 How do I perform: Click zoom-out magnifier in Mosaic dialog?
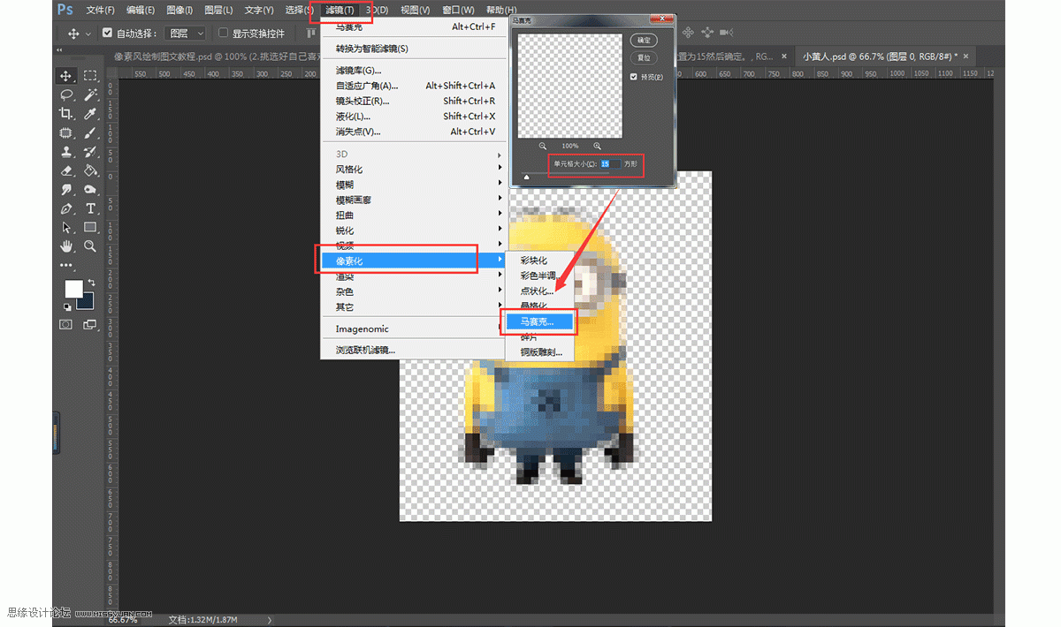543,146
